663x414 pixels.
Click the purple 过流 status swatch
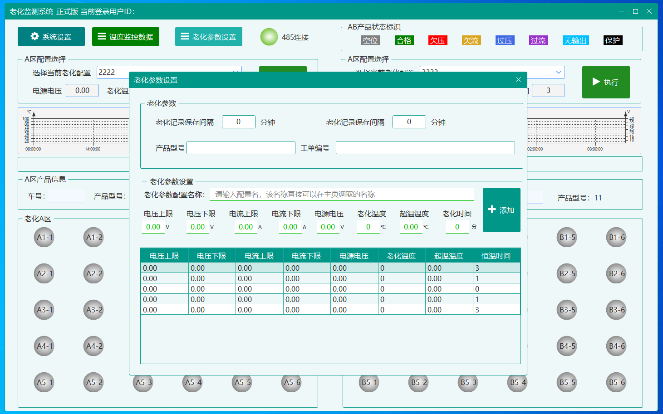[x=538, y=40]
